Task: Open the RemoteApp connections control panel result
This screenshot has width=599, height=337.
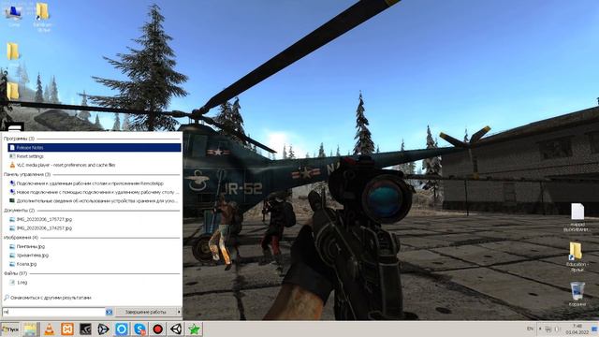Action: pyautogui.click(x=95, y=183)
